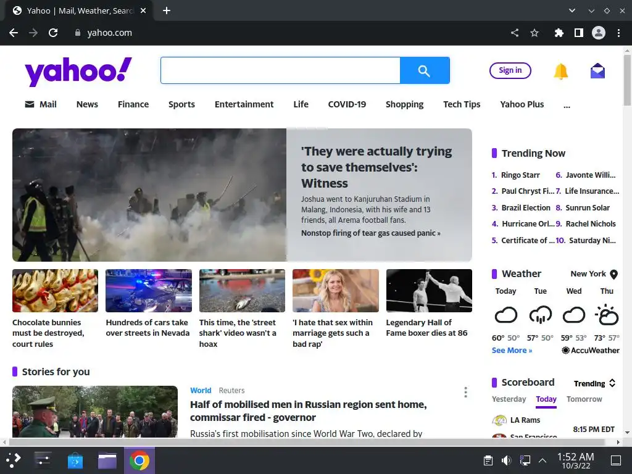Open trending topic Ringo Starr

tap(520, 175)
